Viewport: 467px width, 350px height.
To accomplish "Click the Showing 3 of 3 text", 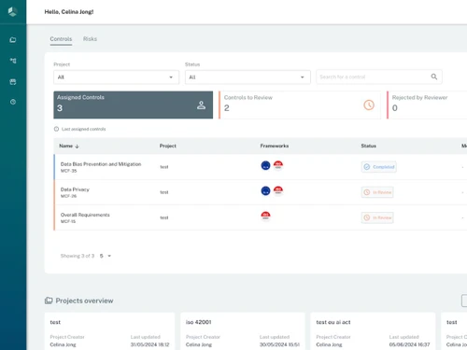I will pos(78,256).
